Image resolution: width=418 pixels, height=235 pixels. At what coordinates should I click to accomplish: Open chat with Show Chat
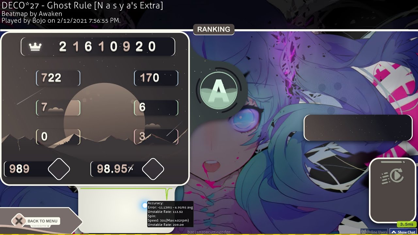click(404, 232)
